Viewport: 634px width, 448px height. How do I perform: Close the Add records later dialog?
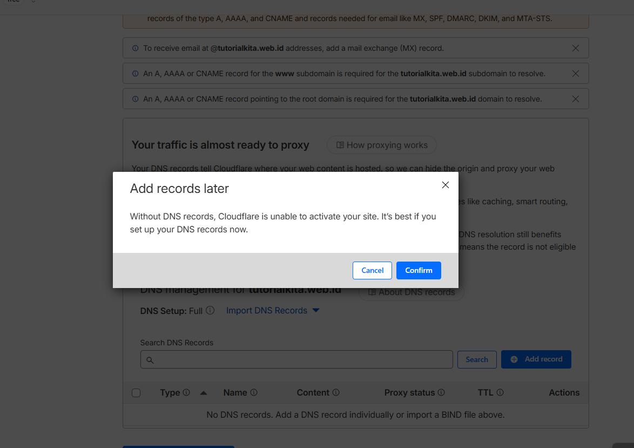(x=445, y=185)
